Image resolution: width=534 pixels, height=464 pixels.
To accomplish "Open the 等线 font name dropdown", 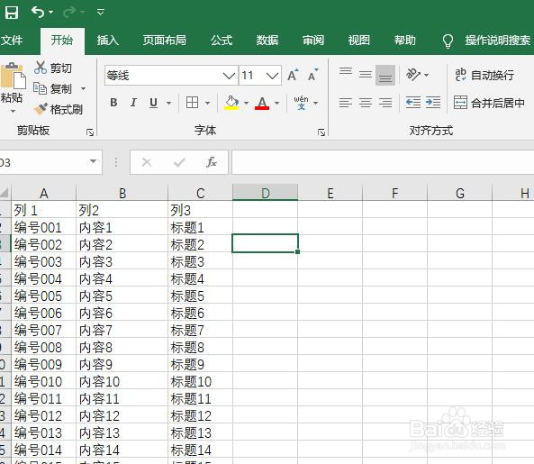I will pos(229,76).
